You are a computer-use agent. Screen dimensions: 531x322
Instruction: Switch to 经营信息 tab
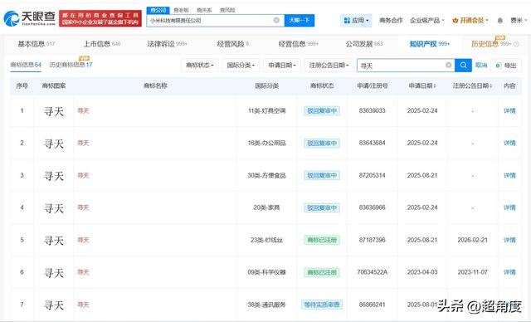(298, 44)
